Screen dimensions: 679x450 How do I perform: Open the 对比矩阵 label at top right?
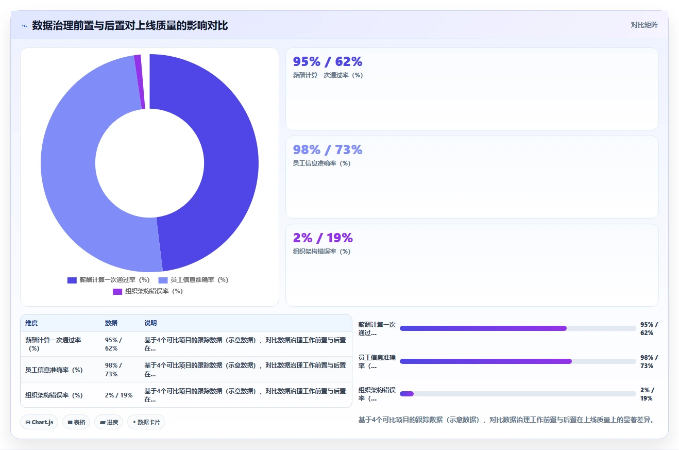644,25
